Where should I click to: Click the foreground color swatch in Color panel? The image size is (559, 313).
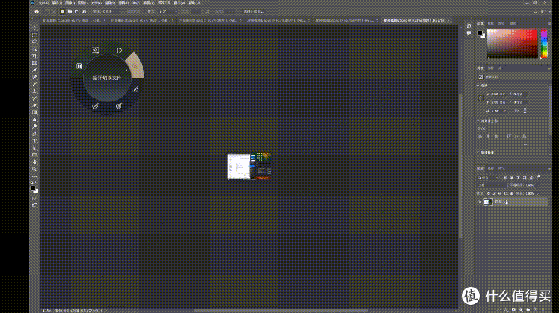pyautogui.click(x=480, y=33)
